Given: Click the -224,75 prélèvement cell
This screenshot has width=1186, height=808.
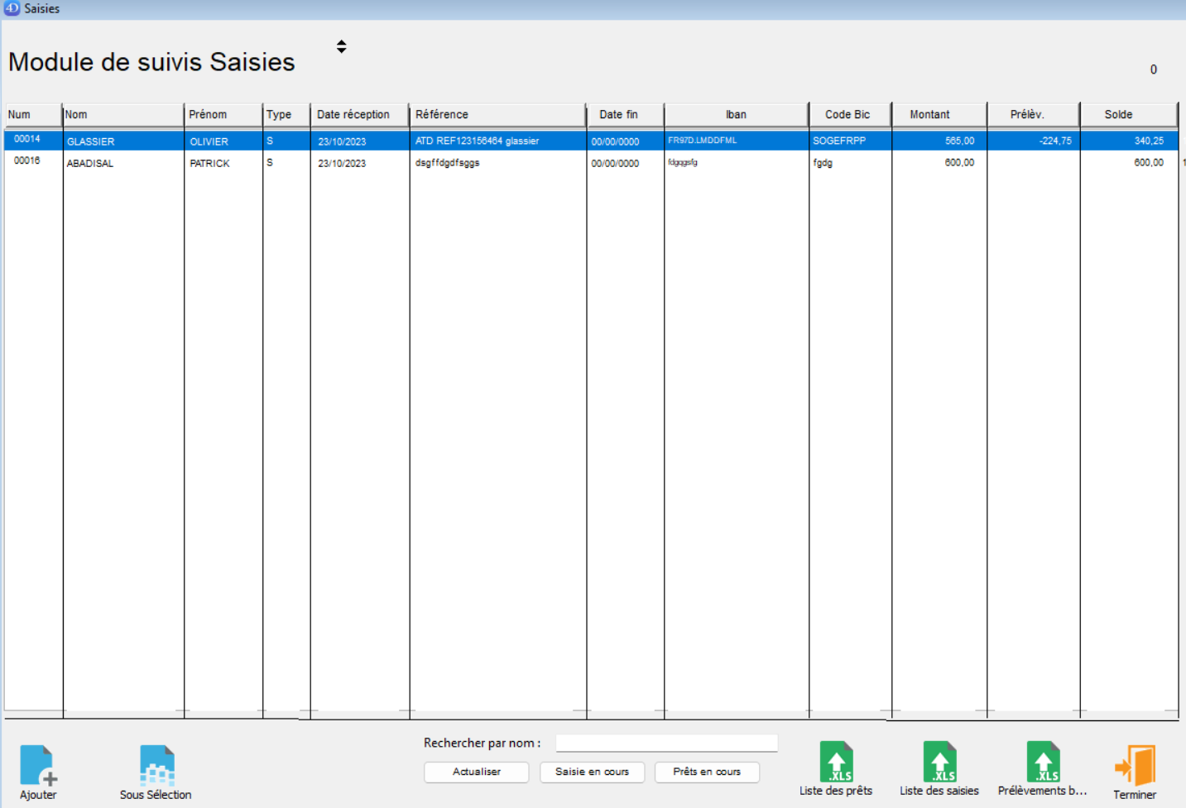Looking at the screenshot, I should [x=1055, y=141].
